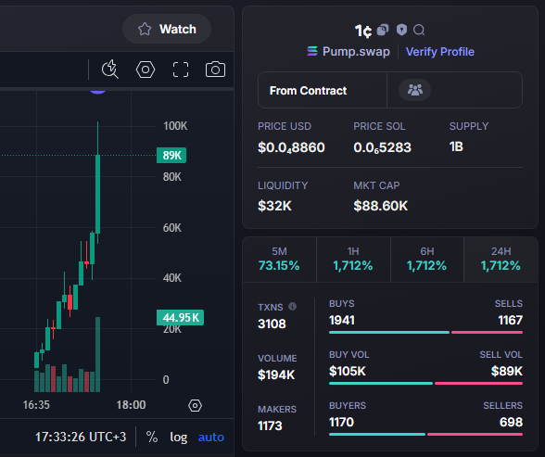This screenshot has width=545, height=457.
Task: Open the quick indicator search tool
Action: (109, 70)
